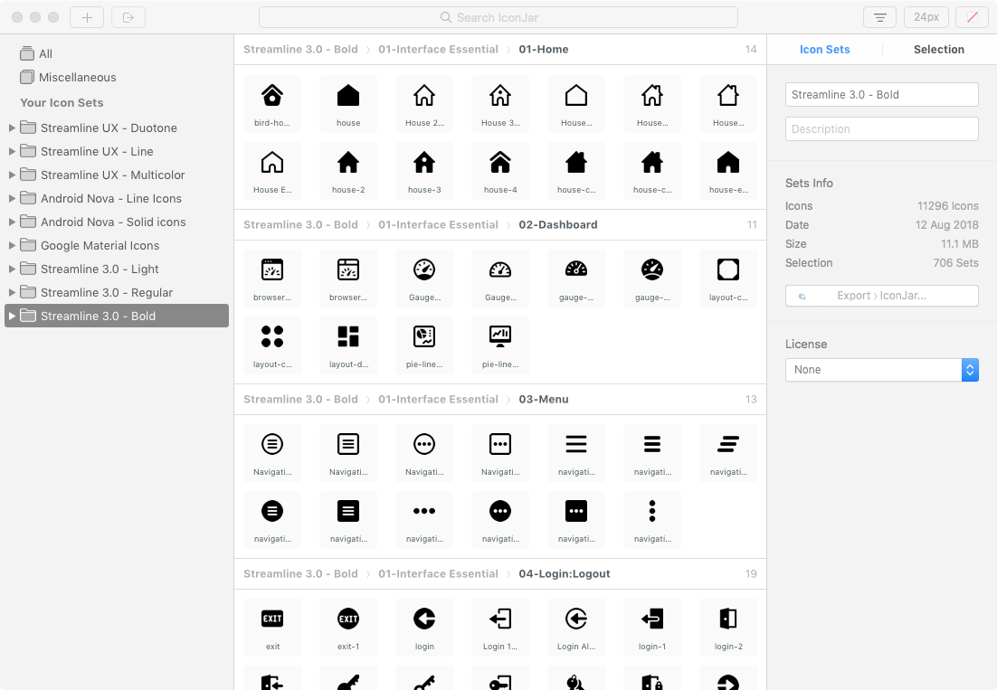This screenshot has width=997, height=690.
Task: Expand the Streamline UX - Duotone set
Action: 12,128
